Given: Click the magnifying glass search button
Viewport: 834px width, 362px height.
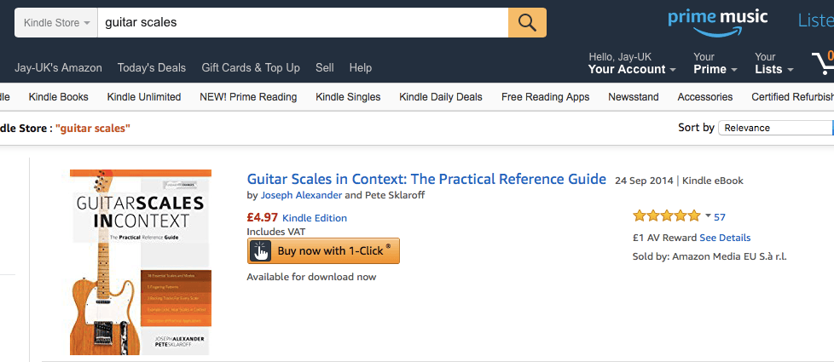Looking at the screenshot, I should coord(527,22).
